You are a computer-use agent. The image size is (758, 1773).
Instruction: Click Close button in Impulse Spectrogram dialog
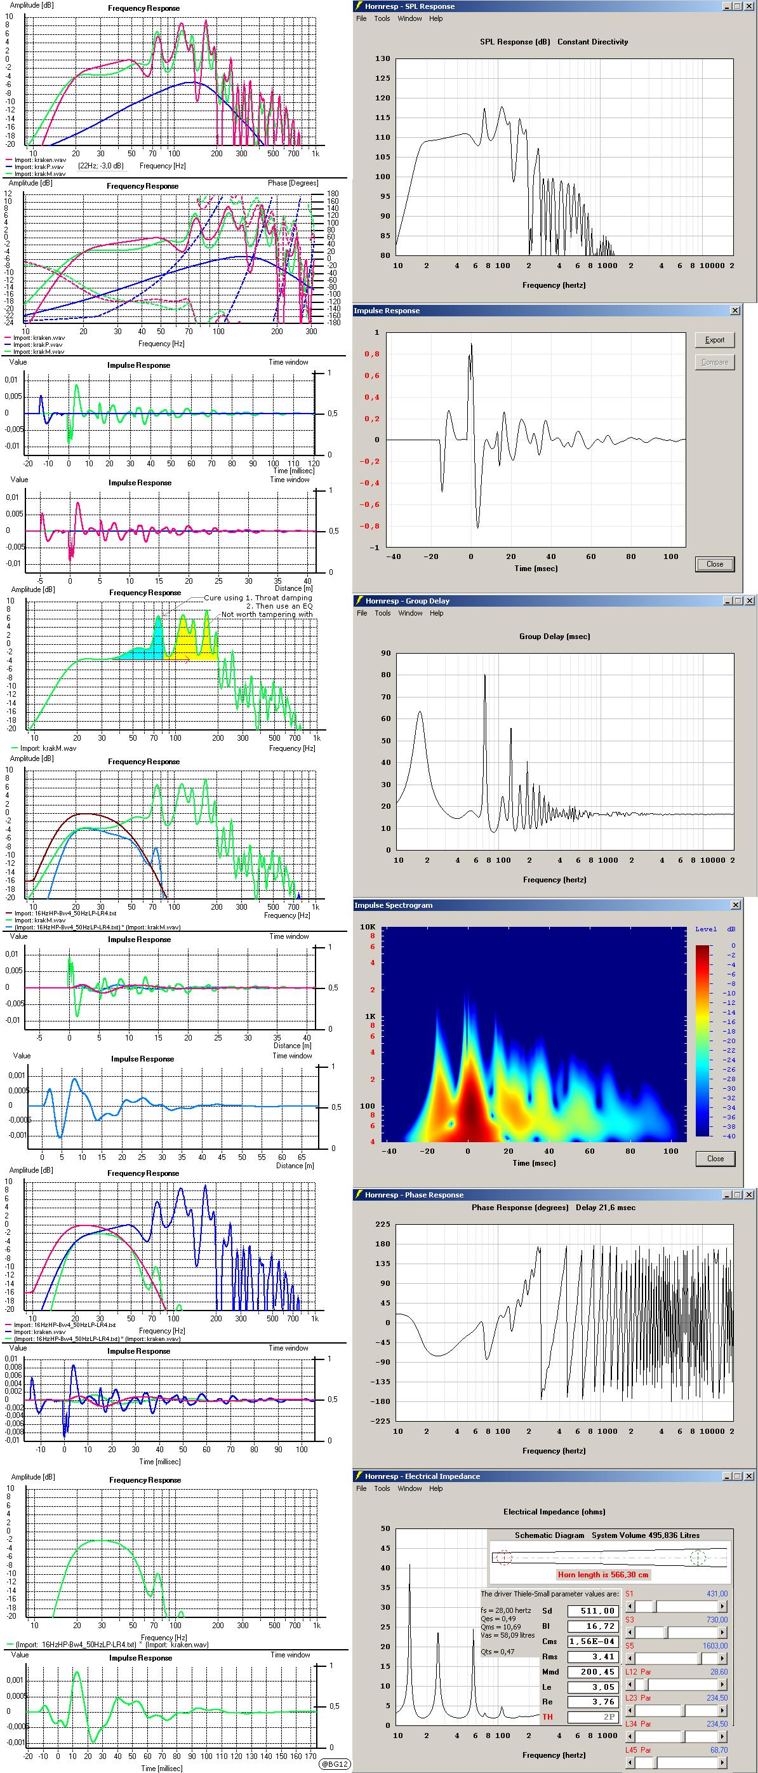tap(715, 1158)
